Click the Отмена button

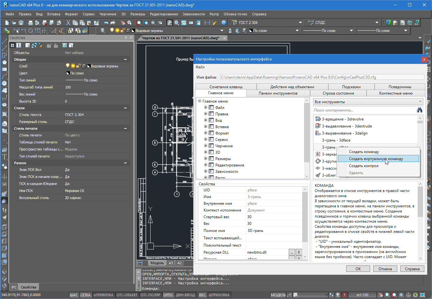[x=385, y=269]
